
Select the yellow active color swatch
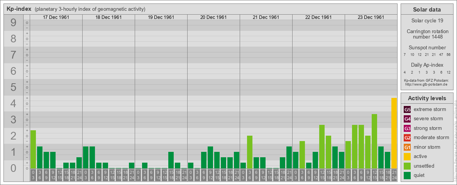407,156
